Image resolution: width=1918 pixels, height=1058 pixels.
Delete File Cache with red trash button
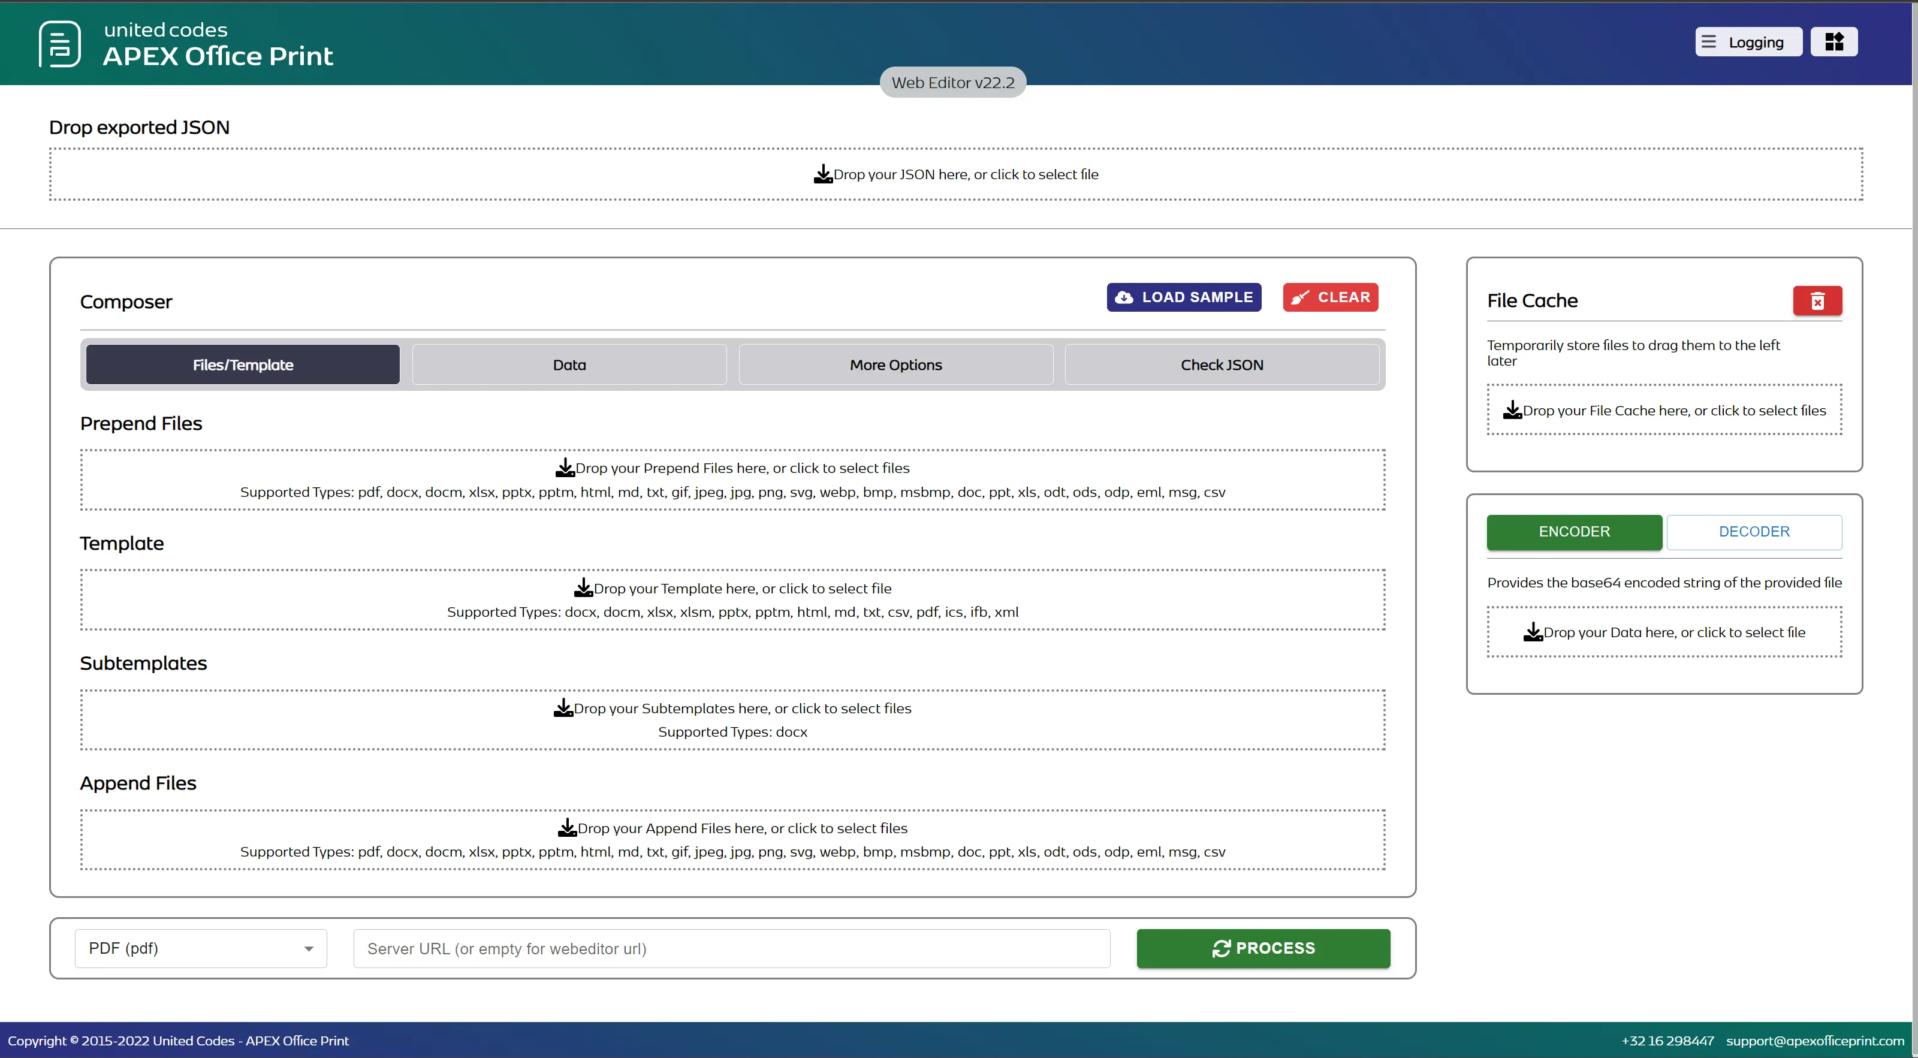(1817, 301)
